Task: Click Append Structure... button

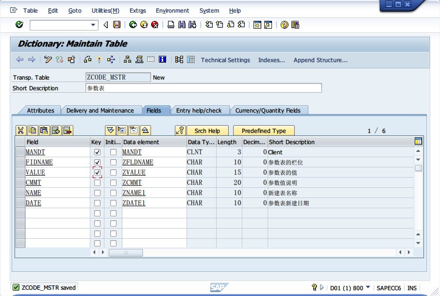Action: (x=321, y=60)
